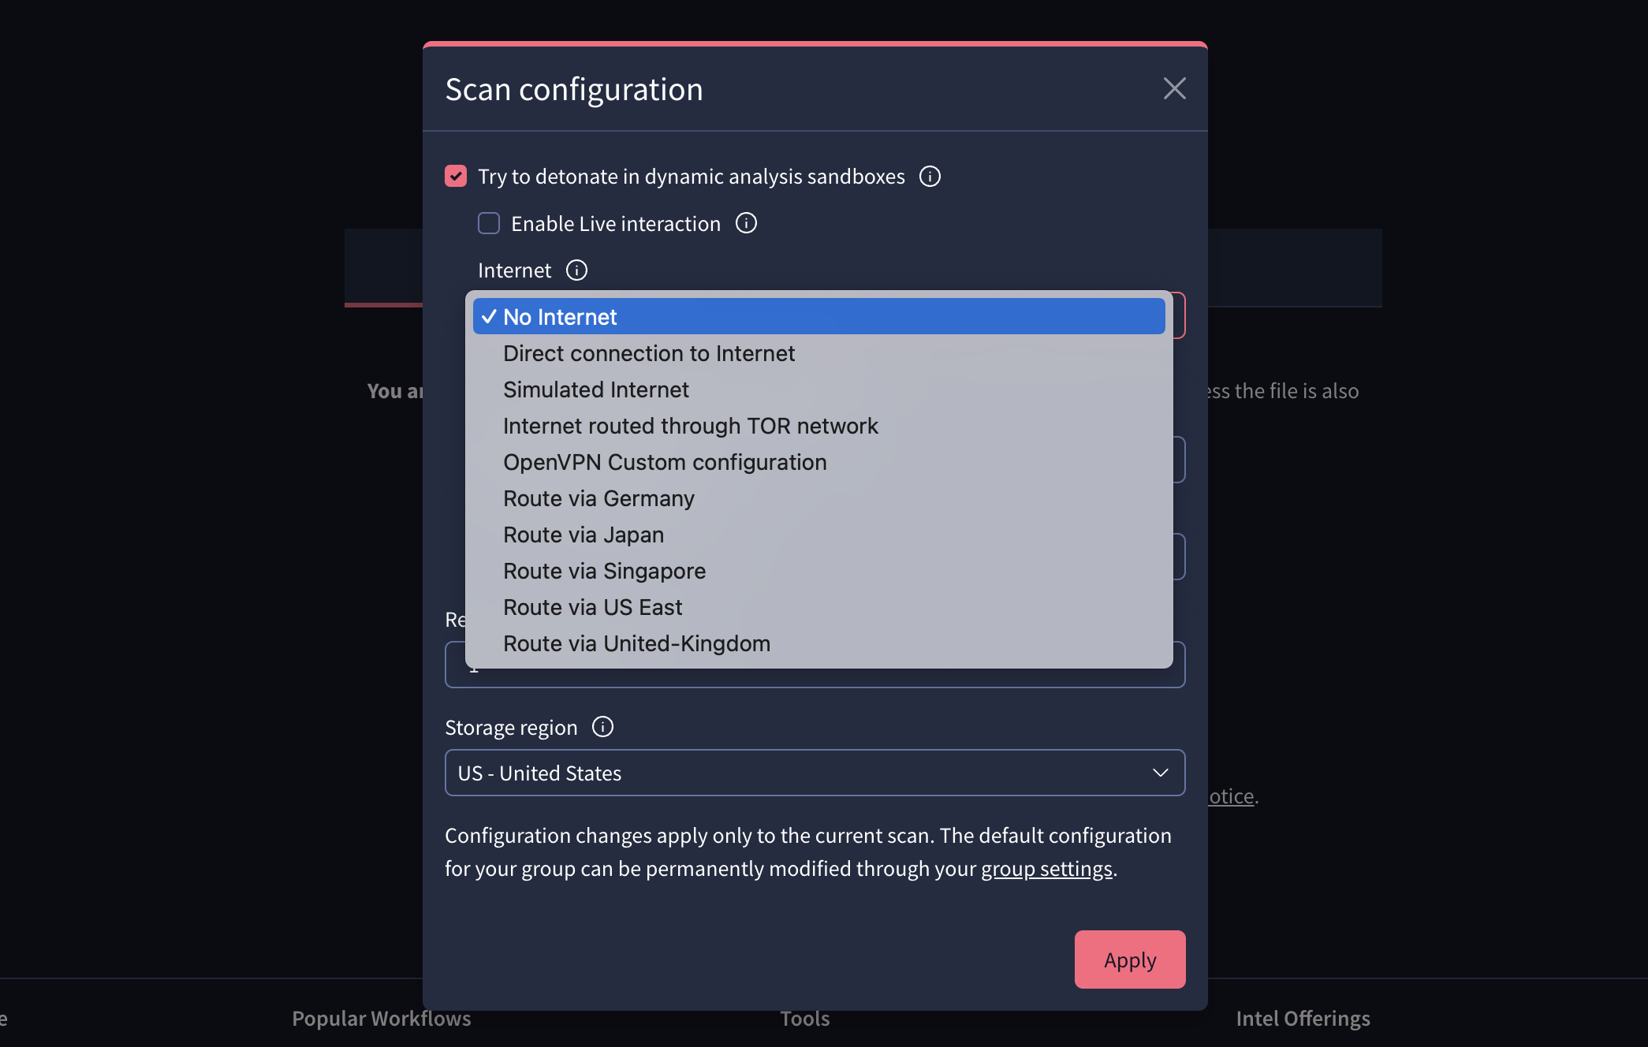Close the Scan configuration dialog
Viewport: 1648px width, 1047px height.
pos(1174,88)
